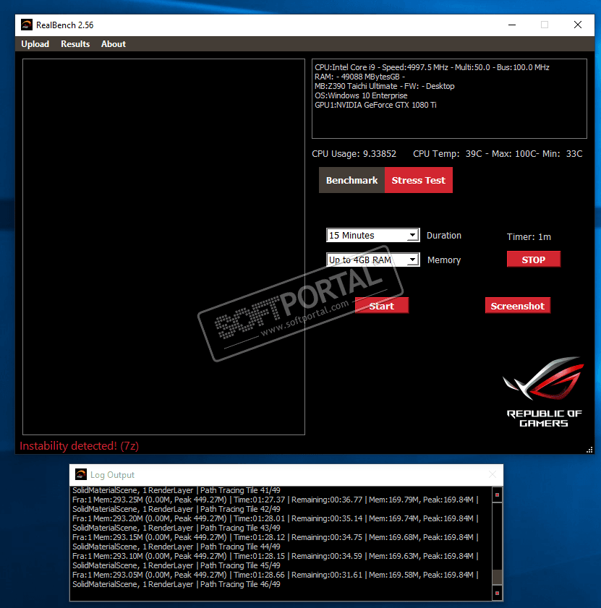The height and width of the screenshot is (608, 601).
Task: Click the 'Duration' label
Action: pos(444,236)
